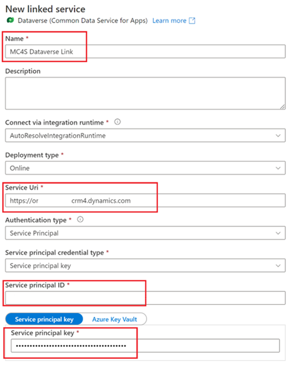292x365 pixels.
Task: Click the chevron arrow in Service Principal dropdown
Action: click(278, 233)
